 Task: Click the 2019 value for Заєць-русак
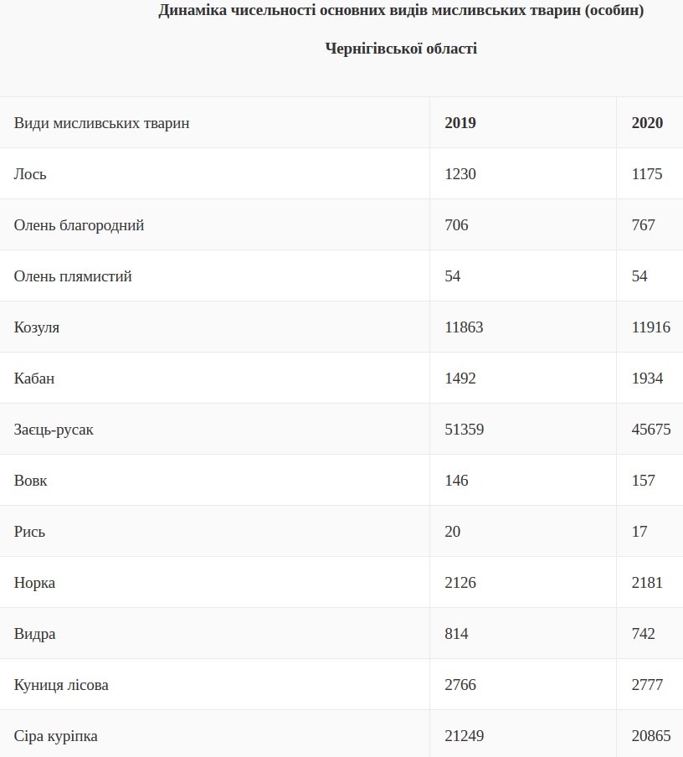pyautogui.click(x=465, y=430)
